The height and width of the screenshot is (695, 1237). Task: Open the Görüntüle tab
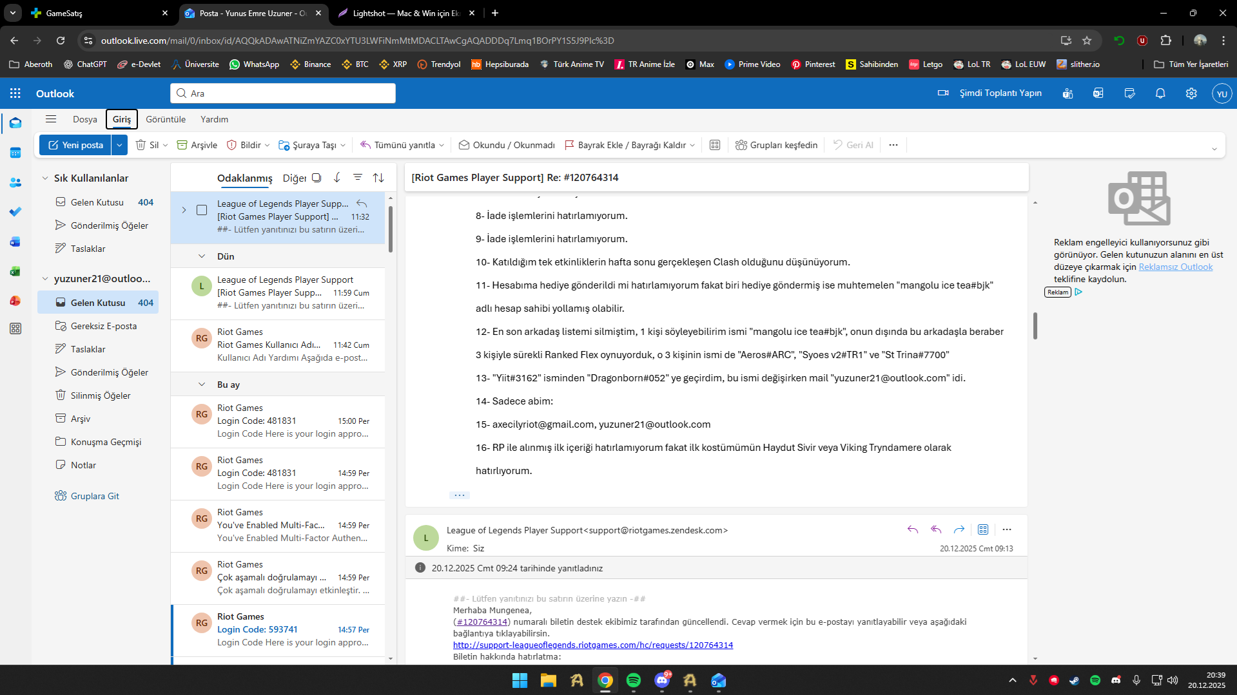coord(166,119)
